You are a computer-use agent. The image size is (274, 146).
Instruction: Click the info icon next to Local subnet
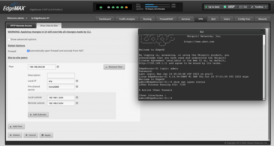(x=77, y=98)
